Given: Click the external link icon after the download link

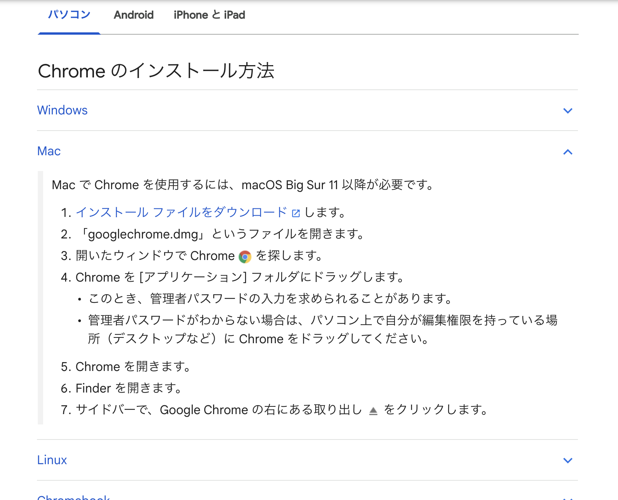Looking at the screenshot, I should (x=296, y=213).
